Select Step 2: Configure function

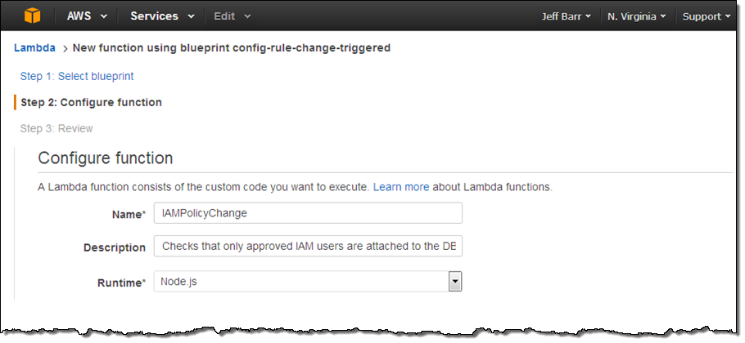[91, 102]
